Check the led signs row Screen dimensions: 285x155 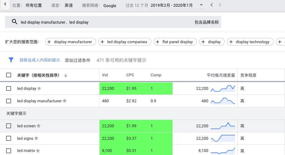(8, 138)
